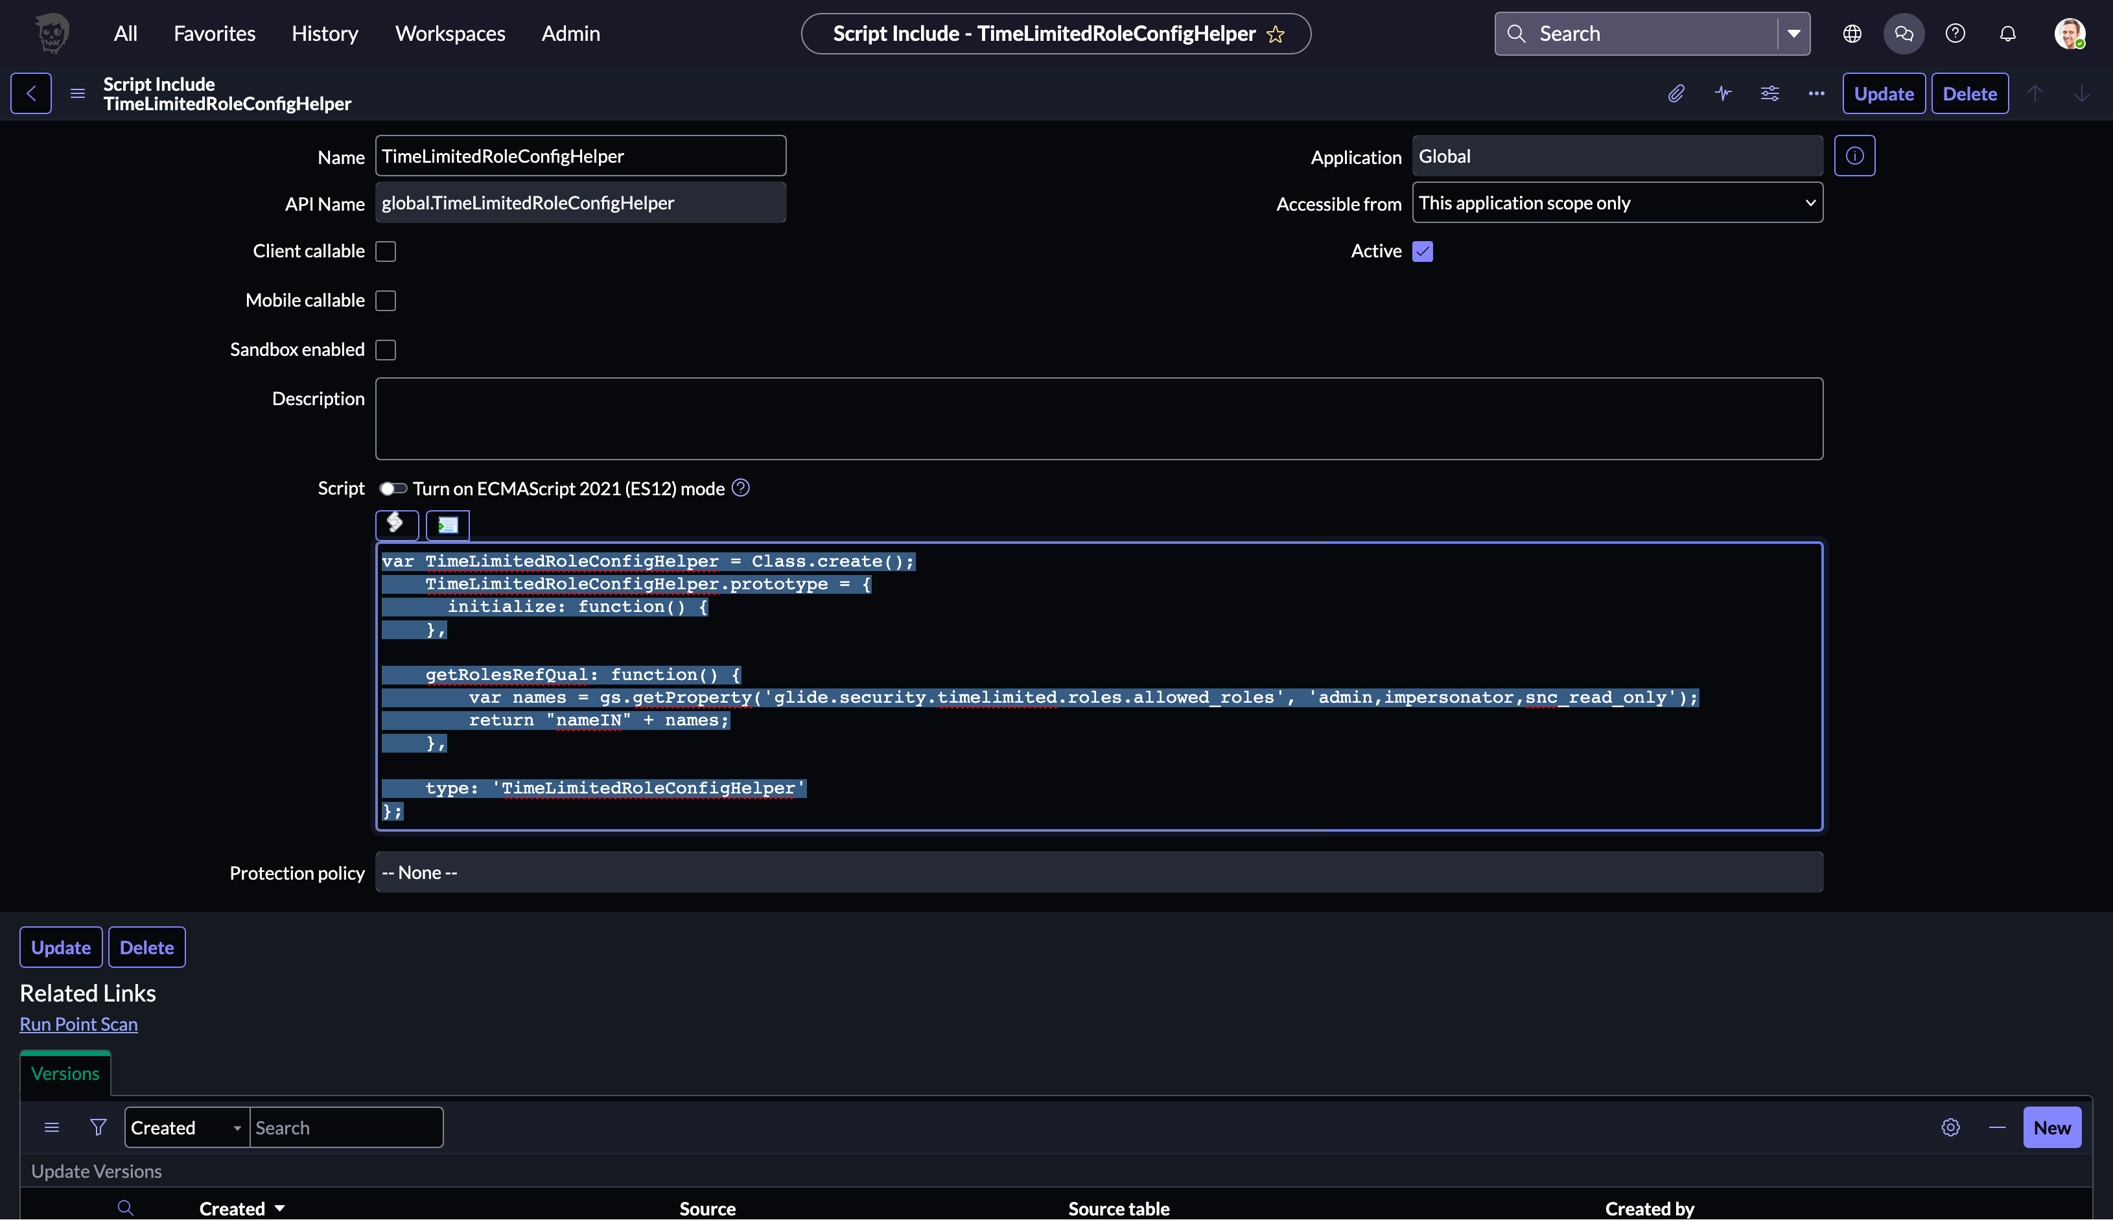Add page to favorites with star

pyautogui.click(x=1275, y=34)
